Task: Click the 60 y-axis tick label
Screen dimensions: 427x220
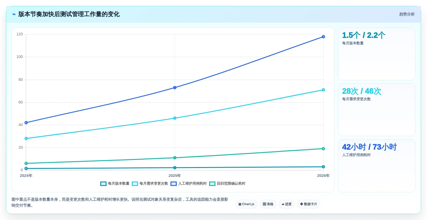Action: click(x=21, y=102)
